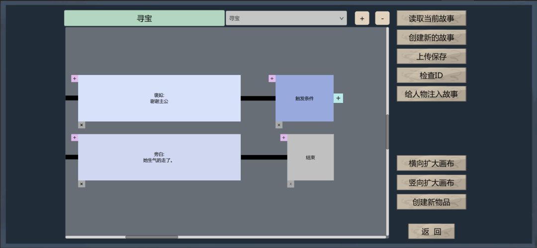
Task: Click pink plus on 旁白 narration node
Action: pos(74,137)
